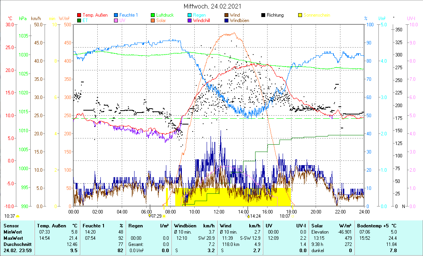This screenshot has width=423, height=256.
Task: Click the blue Feuchte 1 legend square
Action: point(116,15)
